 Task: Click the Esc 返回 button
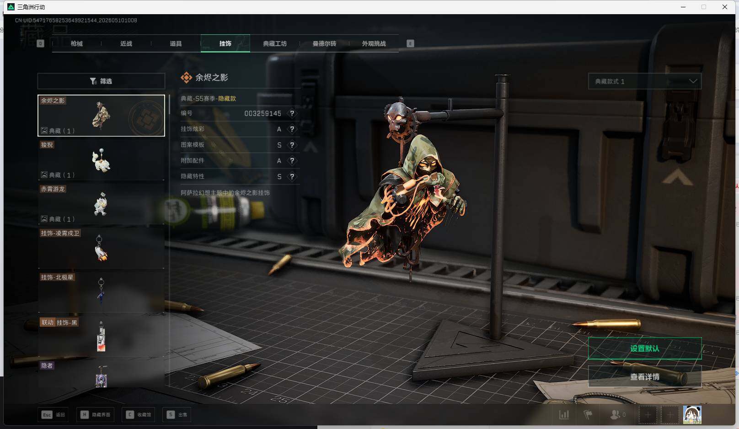click(54, 414)
